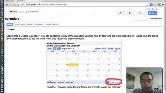Edit page using the pencil icon
This screenshot has width=166, height=93.
pos(120,13)
